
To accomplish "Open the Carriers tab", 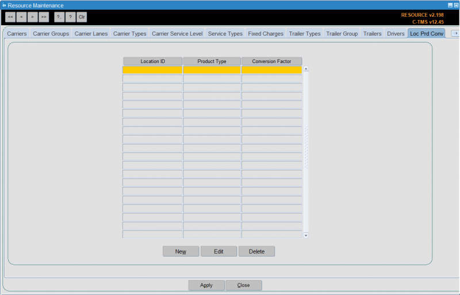I will (17, 33).
